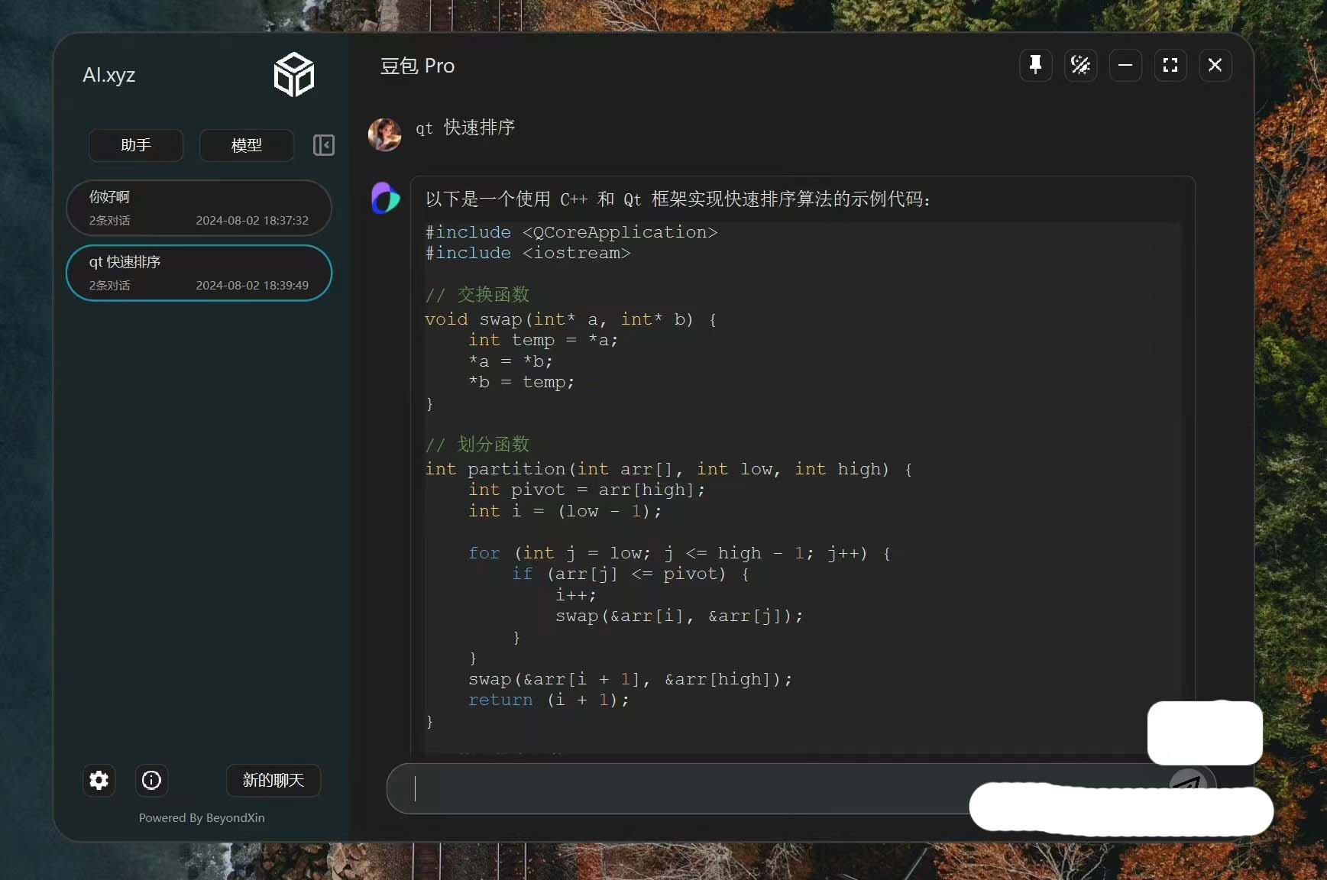Click the timestamp 2024-08-02 18:37:32
The width and height of the screenshot is (1327, 880).
(252, 221)
